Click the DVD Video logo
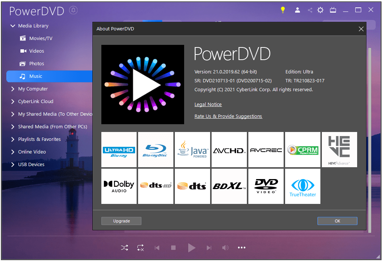Image resolution: width=382 pixels, height=261 pixels. pyautogui.click(x=266, y=186)
